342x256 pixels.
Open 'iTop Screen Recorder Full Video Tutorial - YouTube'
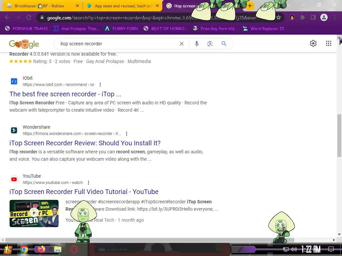point(84,192)
